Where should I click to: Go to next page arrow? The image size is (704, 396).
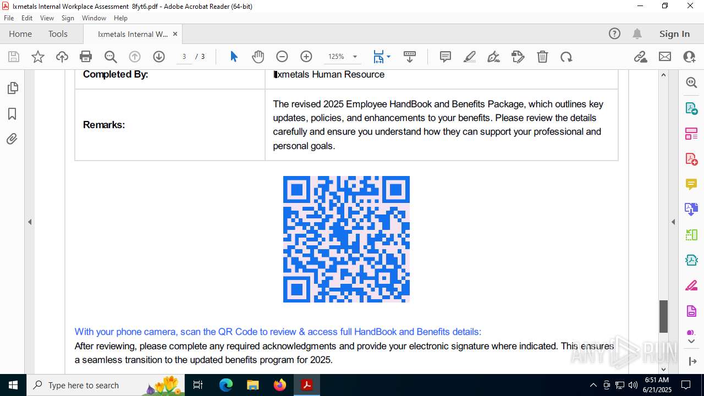[x=159, y=57]
